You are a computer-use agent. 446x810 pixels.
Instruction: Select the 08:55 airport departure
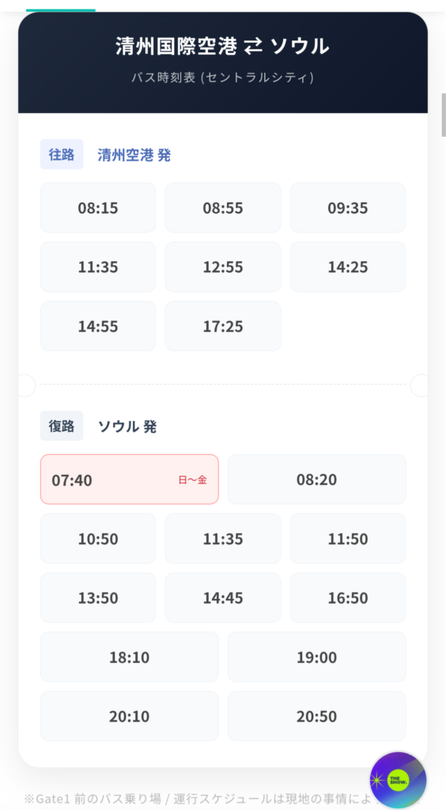223,208
